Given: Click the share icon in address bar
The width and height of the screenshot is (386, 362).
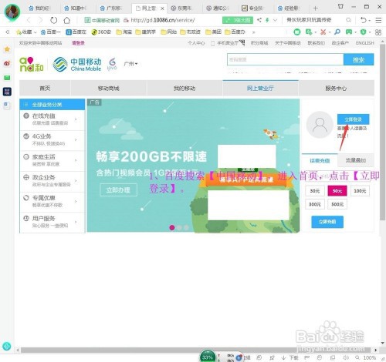Looking at the screenshot, I should pos(259,20).
